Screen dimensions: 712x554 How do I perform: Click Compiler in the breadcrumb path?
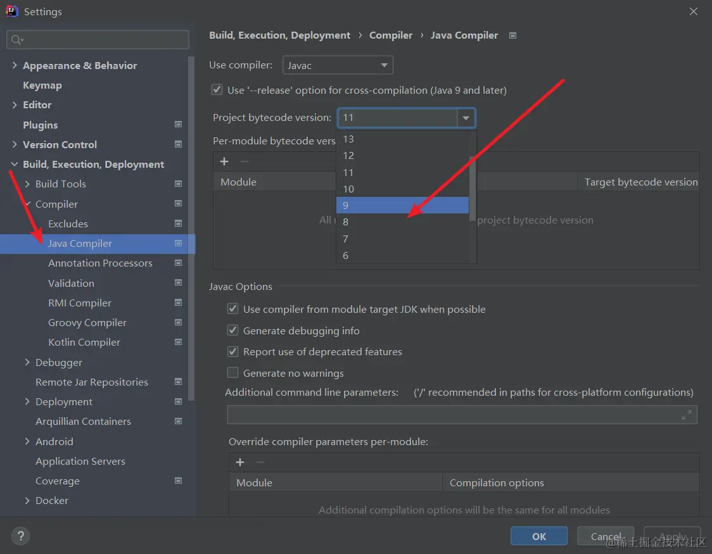coord(391,35)
